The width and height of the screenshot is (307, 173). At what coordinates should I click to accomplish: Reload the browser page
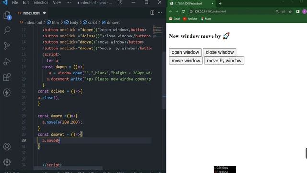[183, 12]
